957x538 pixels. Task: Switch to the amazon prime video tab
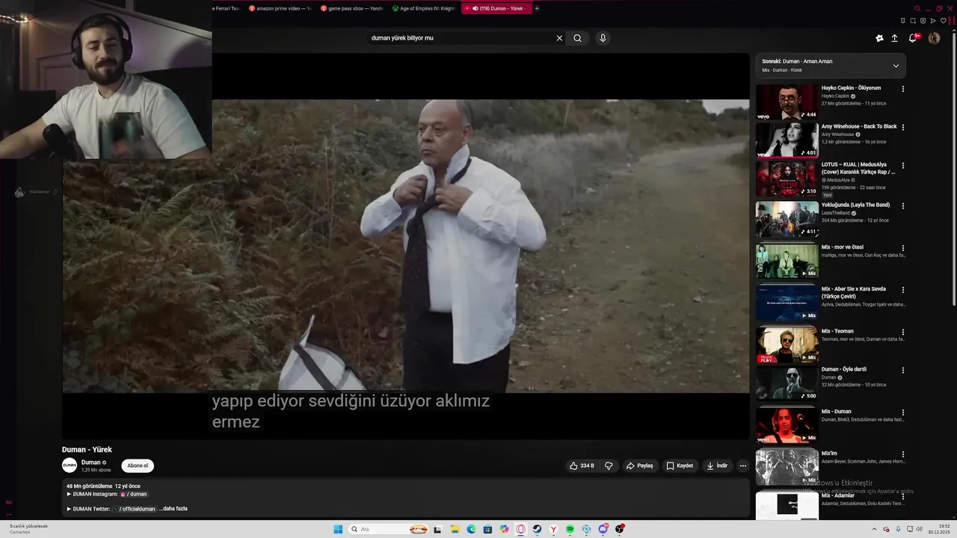[280, 8]
